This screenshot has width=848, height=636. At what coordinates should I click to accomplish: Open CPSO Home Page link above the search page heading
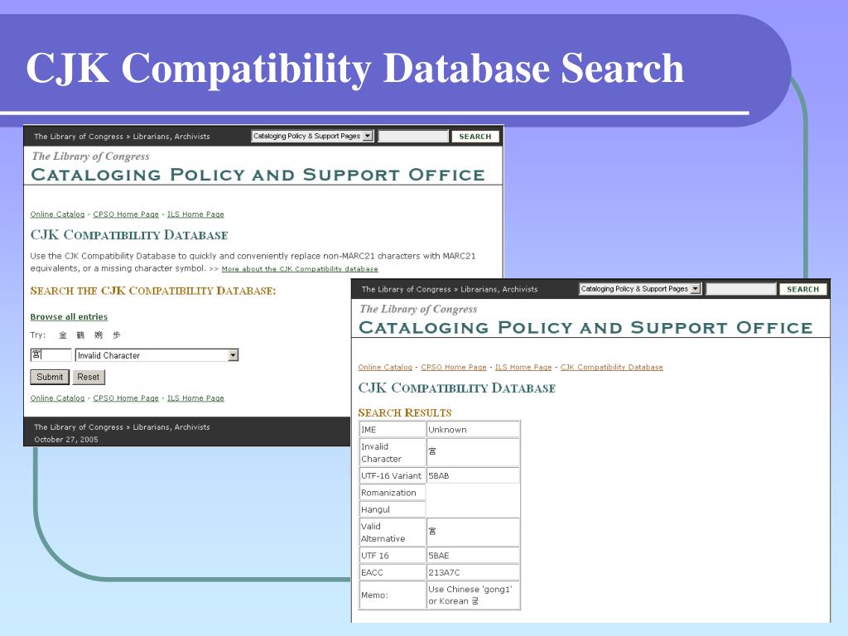(x=126, y=214)
